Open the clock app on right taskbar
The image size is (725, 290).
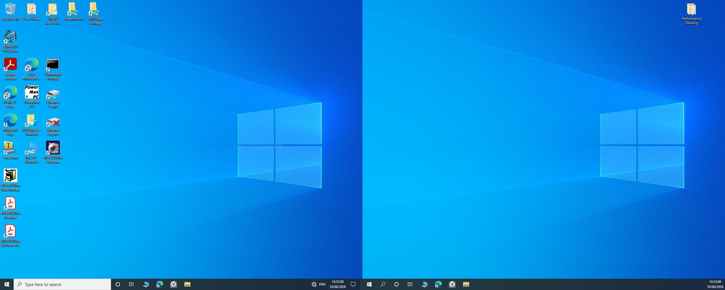point(452,284)
